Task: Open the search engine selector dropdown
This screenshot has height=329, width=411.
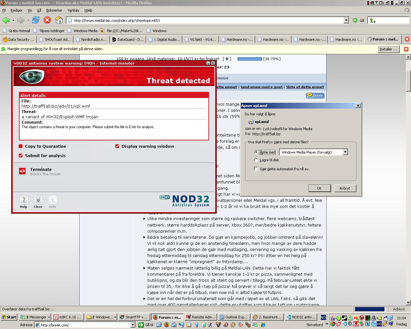Action: click(x=372, y=21)
